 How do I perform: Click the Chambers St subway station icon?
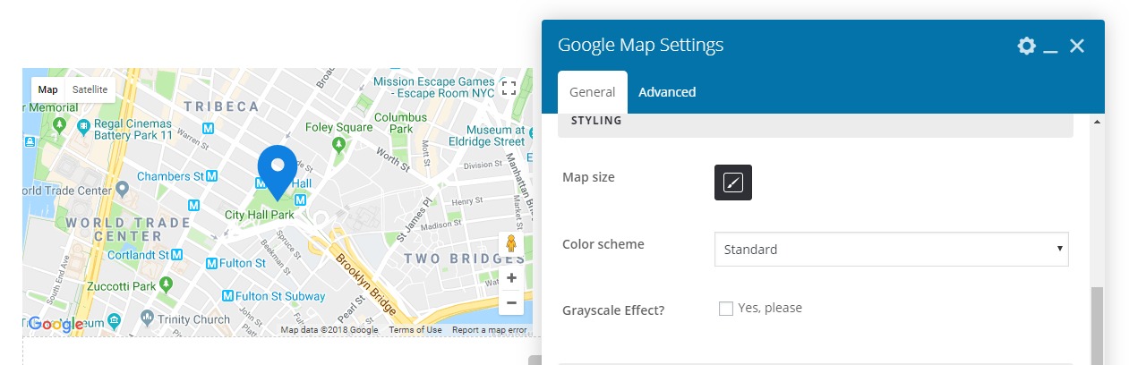[x=211, y=177]
